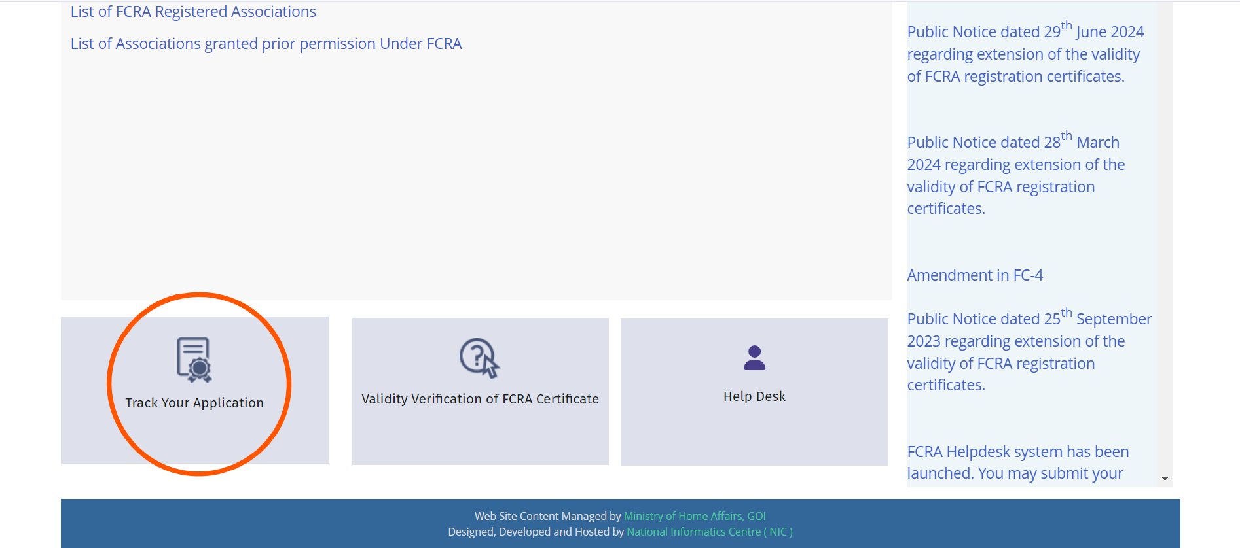Visit Ministry of Home Affairs, GOI link
The image size is (1240, 548).
[695, 516]
